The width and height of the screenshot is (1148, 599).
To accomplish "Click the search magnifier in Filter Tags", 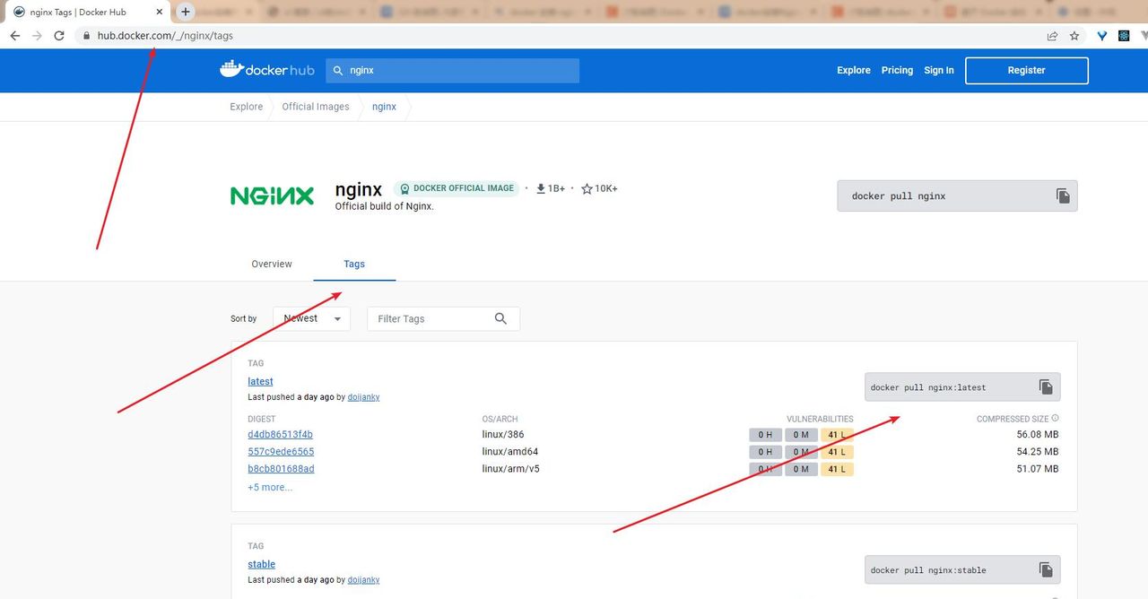I will [500, 318].
